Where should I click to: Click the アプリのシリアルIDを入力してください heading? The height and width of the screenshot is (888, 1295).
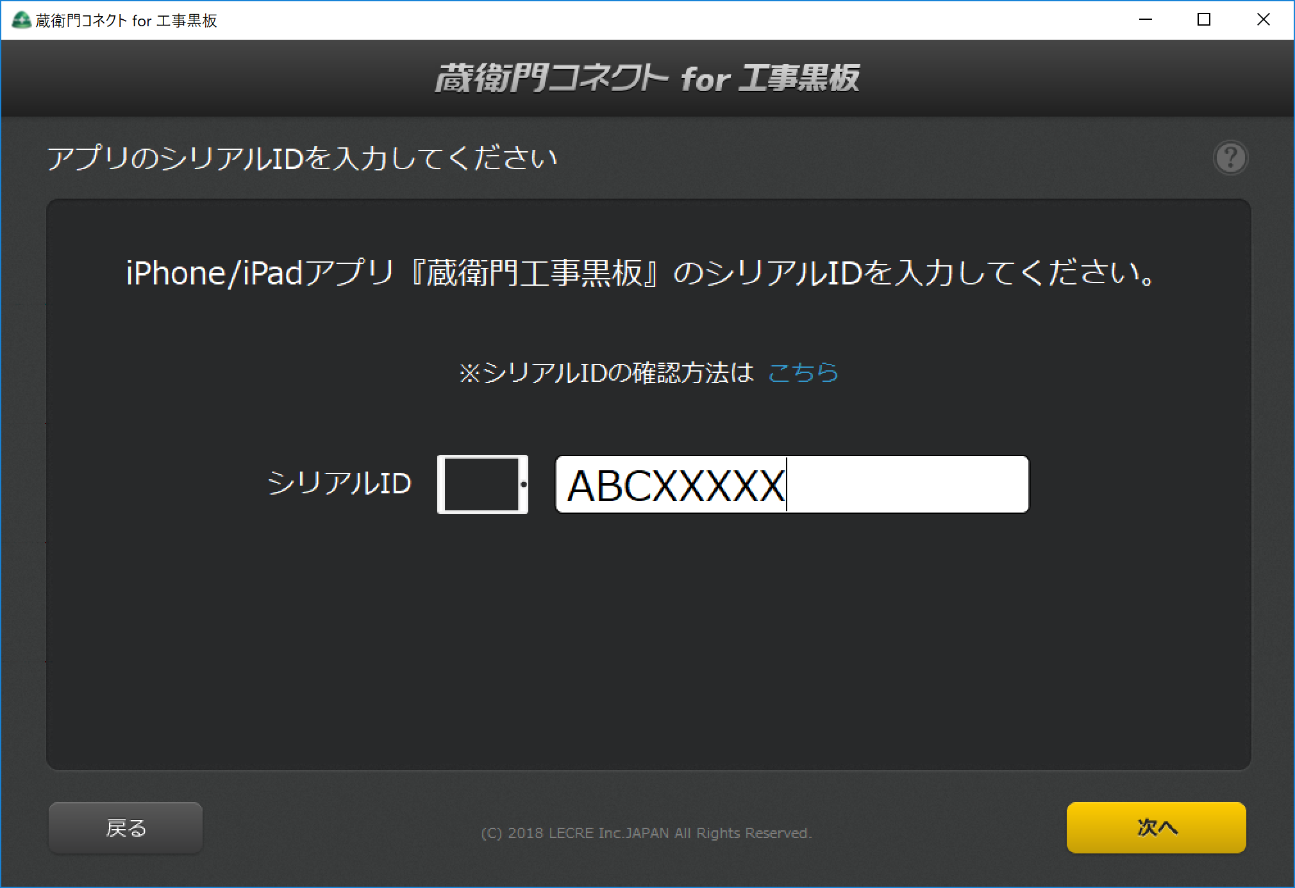click(x=302, y=158)
